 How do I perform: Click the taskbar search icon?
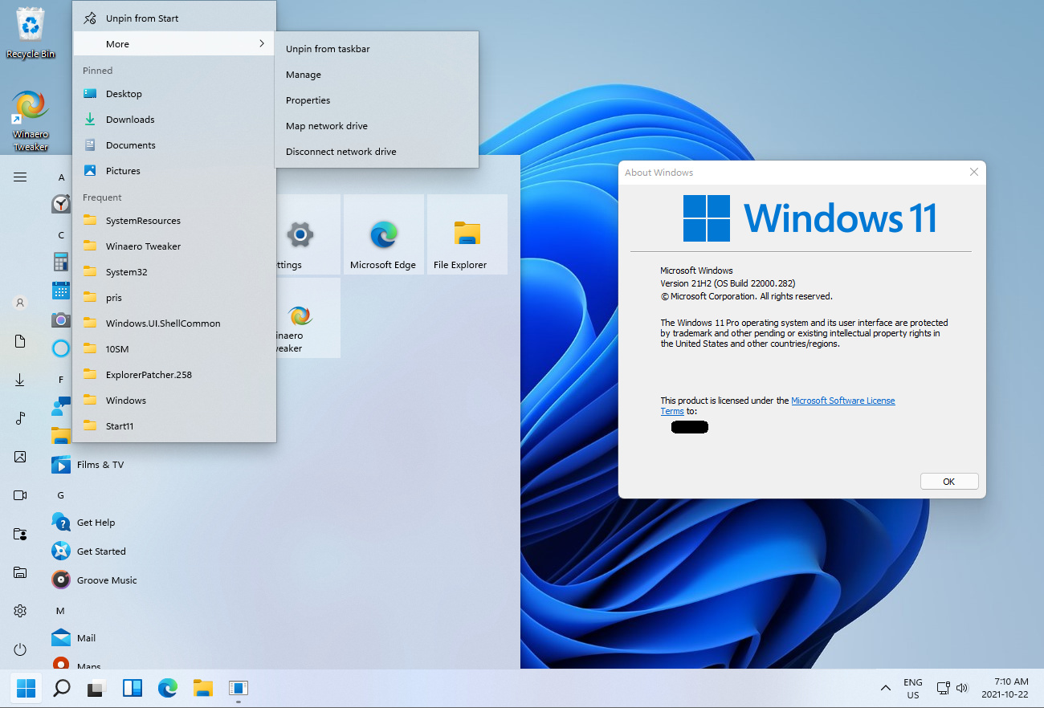tap(61, 688)
